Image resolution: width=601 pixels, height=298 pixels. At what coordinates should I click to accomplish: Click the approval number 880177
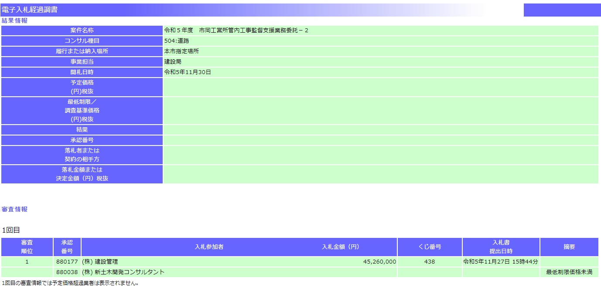coord(67,262)
